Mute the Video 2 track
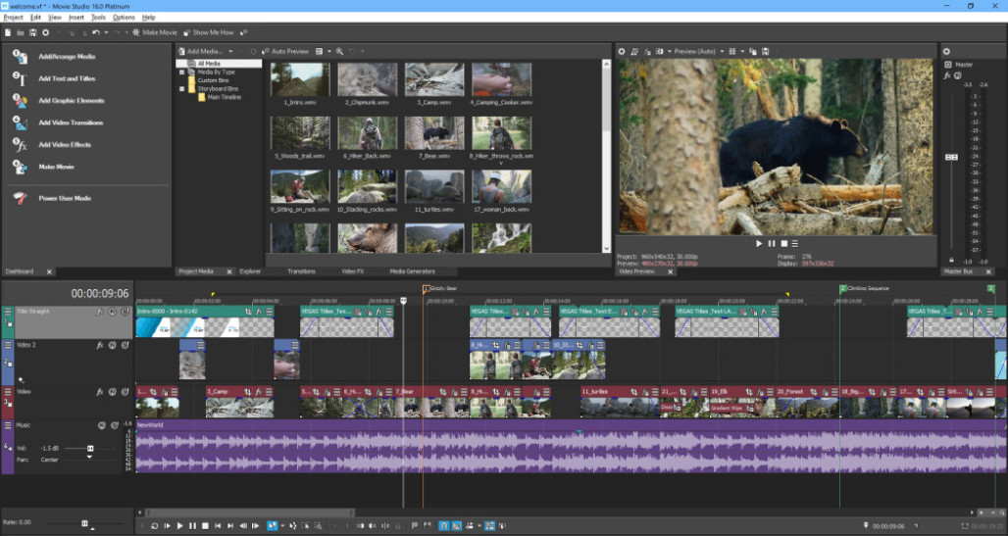The height and width of the screenshot is (536, 1008). (x=112, y=345)
